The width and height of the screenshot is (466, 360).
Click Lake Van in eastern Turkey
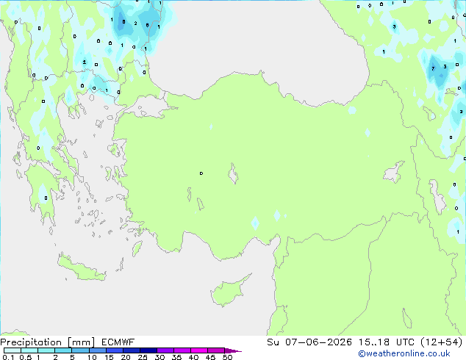(x=394, y=172)
